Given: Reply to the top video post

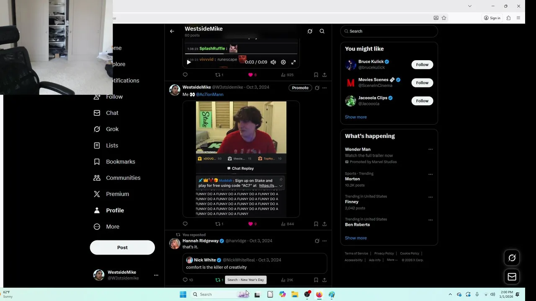Looking at the screenshot, I should pos(185,75).
